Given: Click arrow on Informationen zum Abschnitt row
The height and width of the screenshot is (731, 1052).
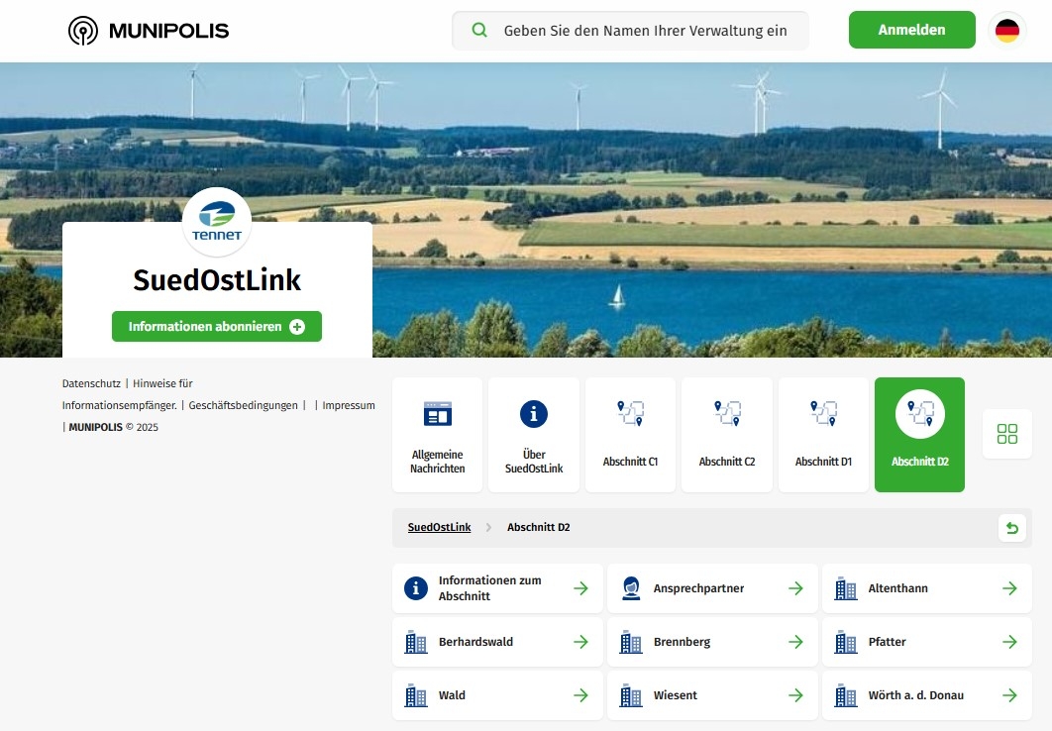Looking at the screenshot, I should (581, 588).
